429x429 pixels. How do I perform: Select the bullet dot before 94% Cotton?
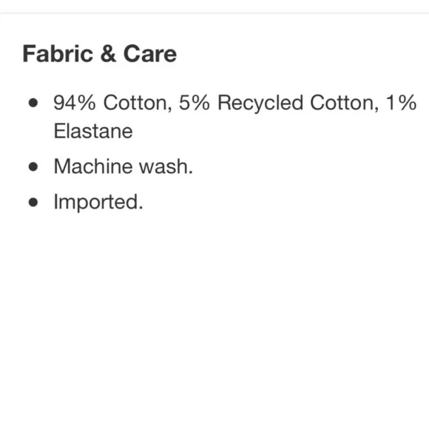pyautogui.click(x=33, y=103)
